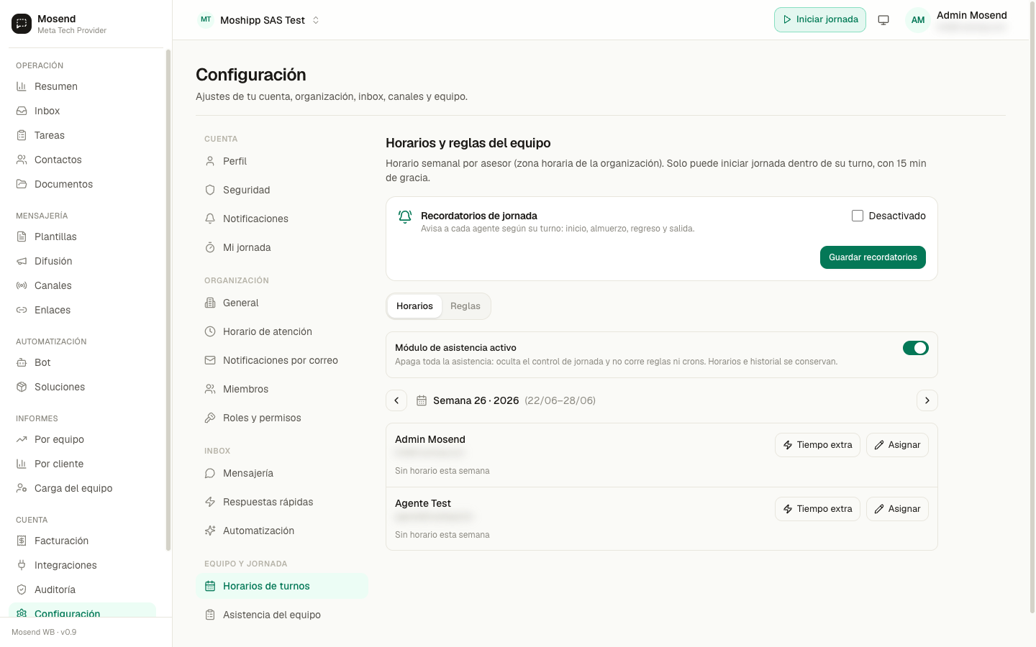Open the Por equipo trend icon
The image size is (1036, 647).
22,439
